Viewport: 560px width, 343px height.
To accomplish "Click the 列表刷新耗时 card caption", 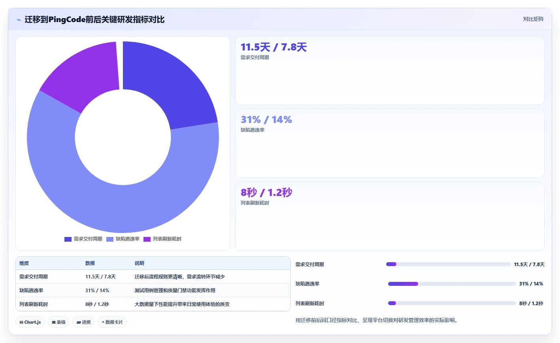I will pos(255,203).
